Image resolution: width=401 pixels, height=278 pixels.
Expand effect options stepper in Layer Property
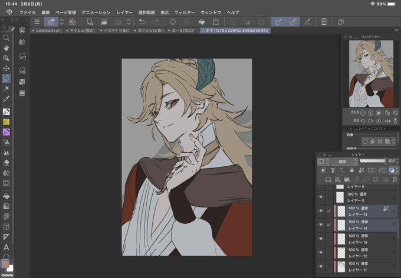pyautogui.click(x=393, y=141)
